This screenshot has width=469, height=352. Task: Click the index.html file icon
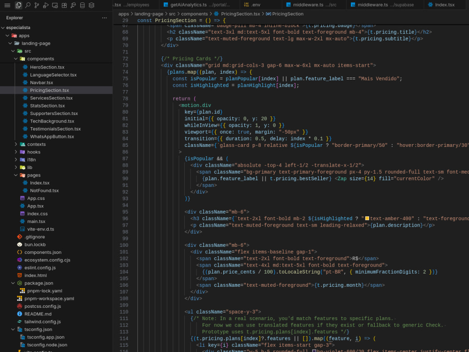pyautogui.click(x=19, y=275)
